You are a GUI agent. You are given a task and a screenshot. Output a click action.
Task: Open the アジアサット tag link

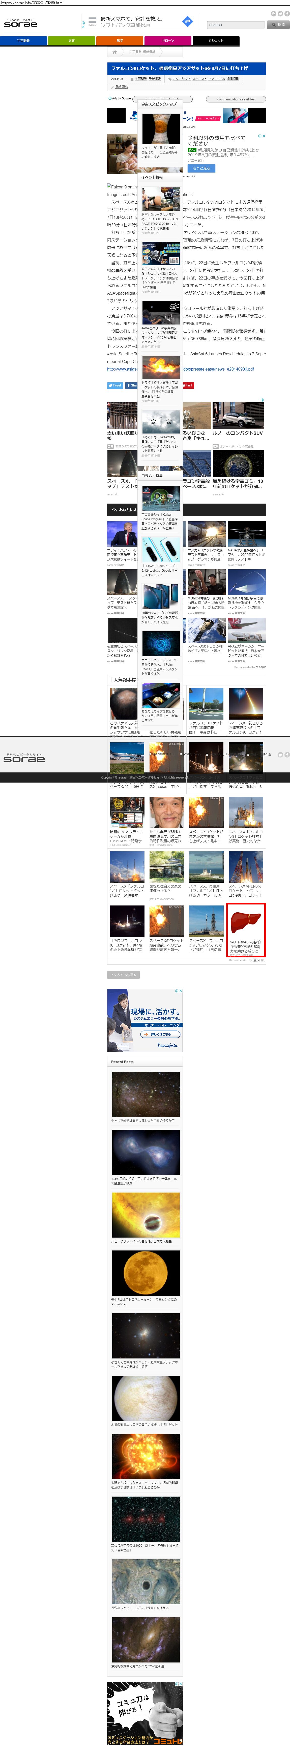coord(182,79)
